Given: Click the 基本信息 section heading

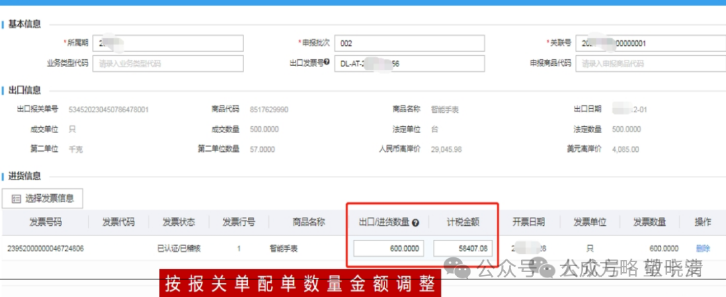Looking at the screenshot, I should tap(24, 24).
